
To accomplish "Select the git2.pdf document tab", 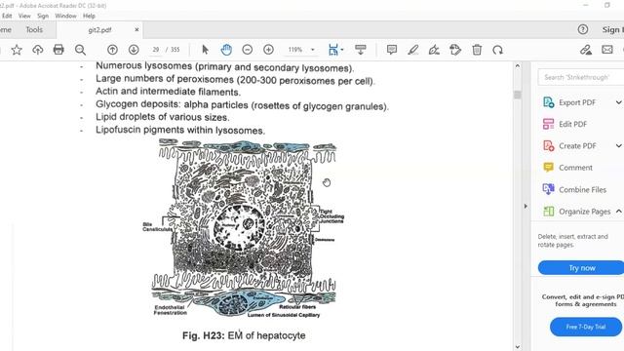I will click(99, 30).
